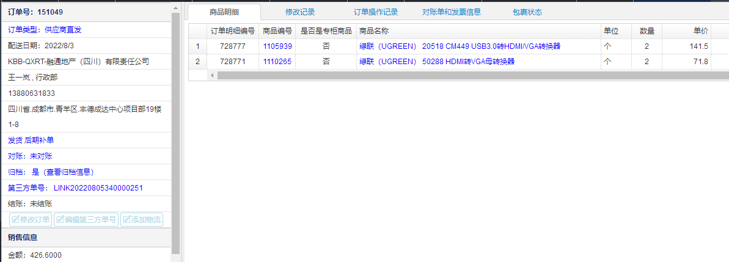Click the 数量 column header
Screen dimensions: 729x262
[x=647, y=31]
